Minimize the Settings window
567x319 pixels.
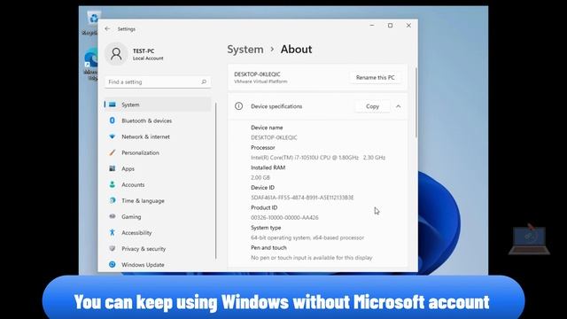click(x=372, y=26)
